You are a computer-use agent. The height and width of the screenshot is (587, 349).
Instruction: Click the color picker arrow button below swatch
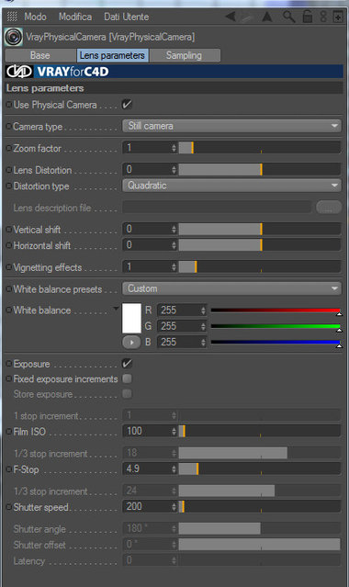pyautogui.click(x=131, y=342)
